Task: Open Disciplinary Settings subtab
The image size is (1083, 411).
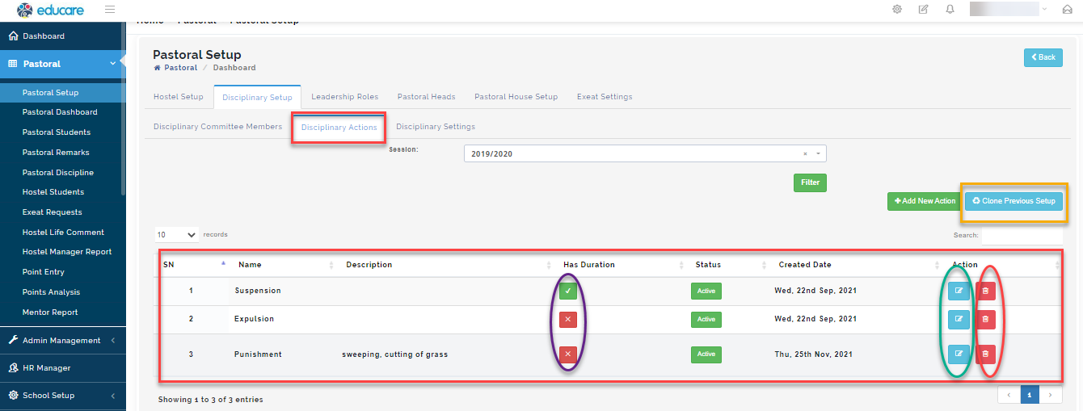Action: pyautogui.click(x=436, y=127)
